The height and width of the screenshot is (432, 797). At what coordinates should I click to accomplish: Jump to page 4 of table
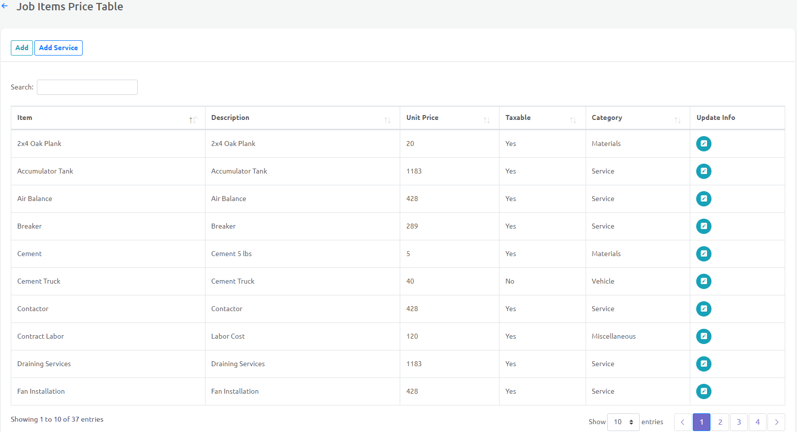pos(757,422)
